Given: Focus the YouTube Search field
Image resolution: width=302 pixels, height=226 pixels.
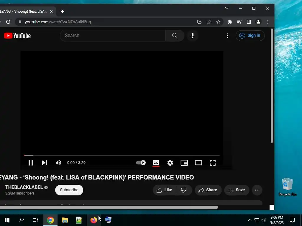Looking at the screenshot, I should 113,36.
